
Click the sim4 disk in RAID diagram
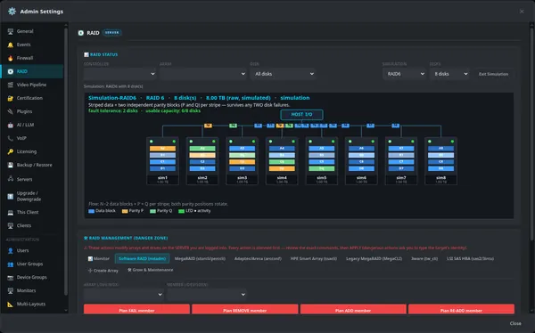[282, 161]
